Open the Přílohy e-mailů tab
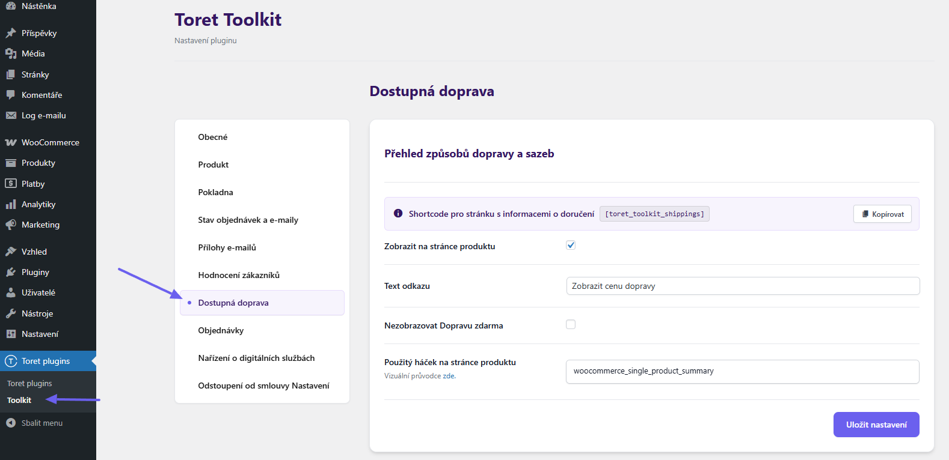This screenshot has height=460, width=949. 262,247
